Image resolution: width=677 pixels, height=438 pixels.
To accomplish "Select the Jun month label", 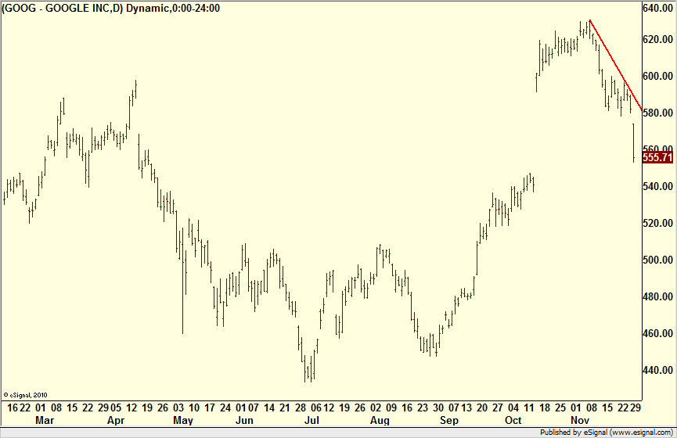I will [244, 420].
